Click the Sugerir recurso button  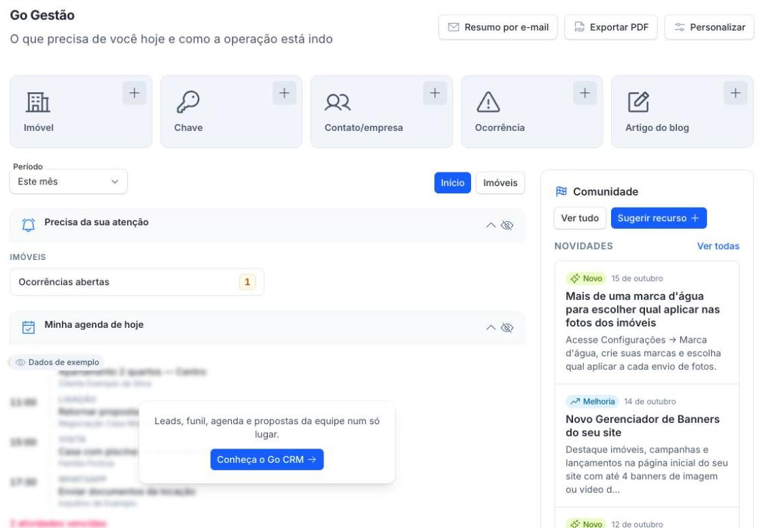tap(659, 218)
